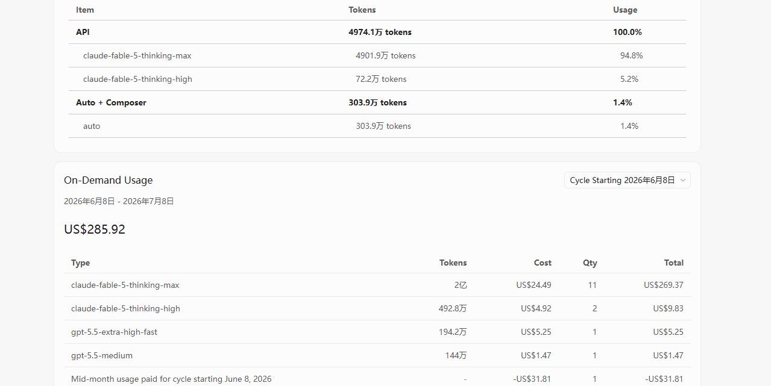The width and height of the screenshot is (771, 386).
Task: Click the chevron arrow in cycle selector
Action: click(x=683, y=180)
